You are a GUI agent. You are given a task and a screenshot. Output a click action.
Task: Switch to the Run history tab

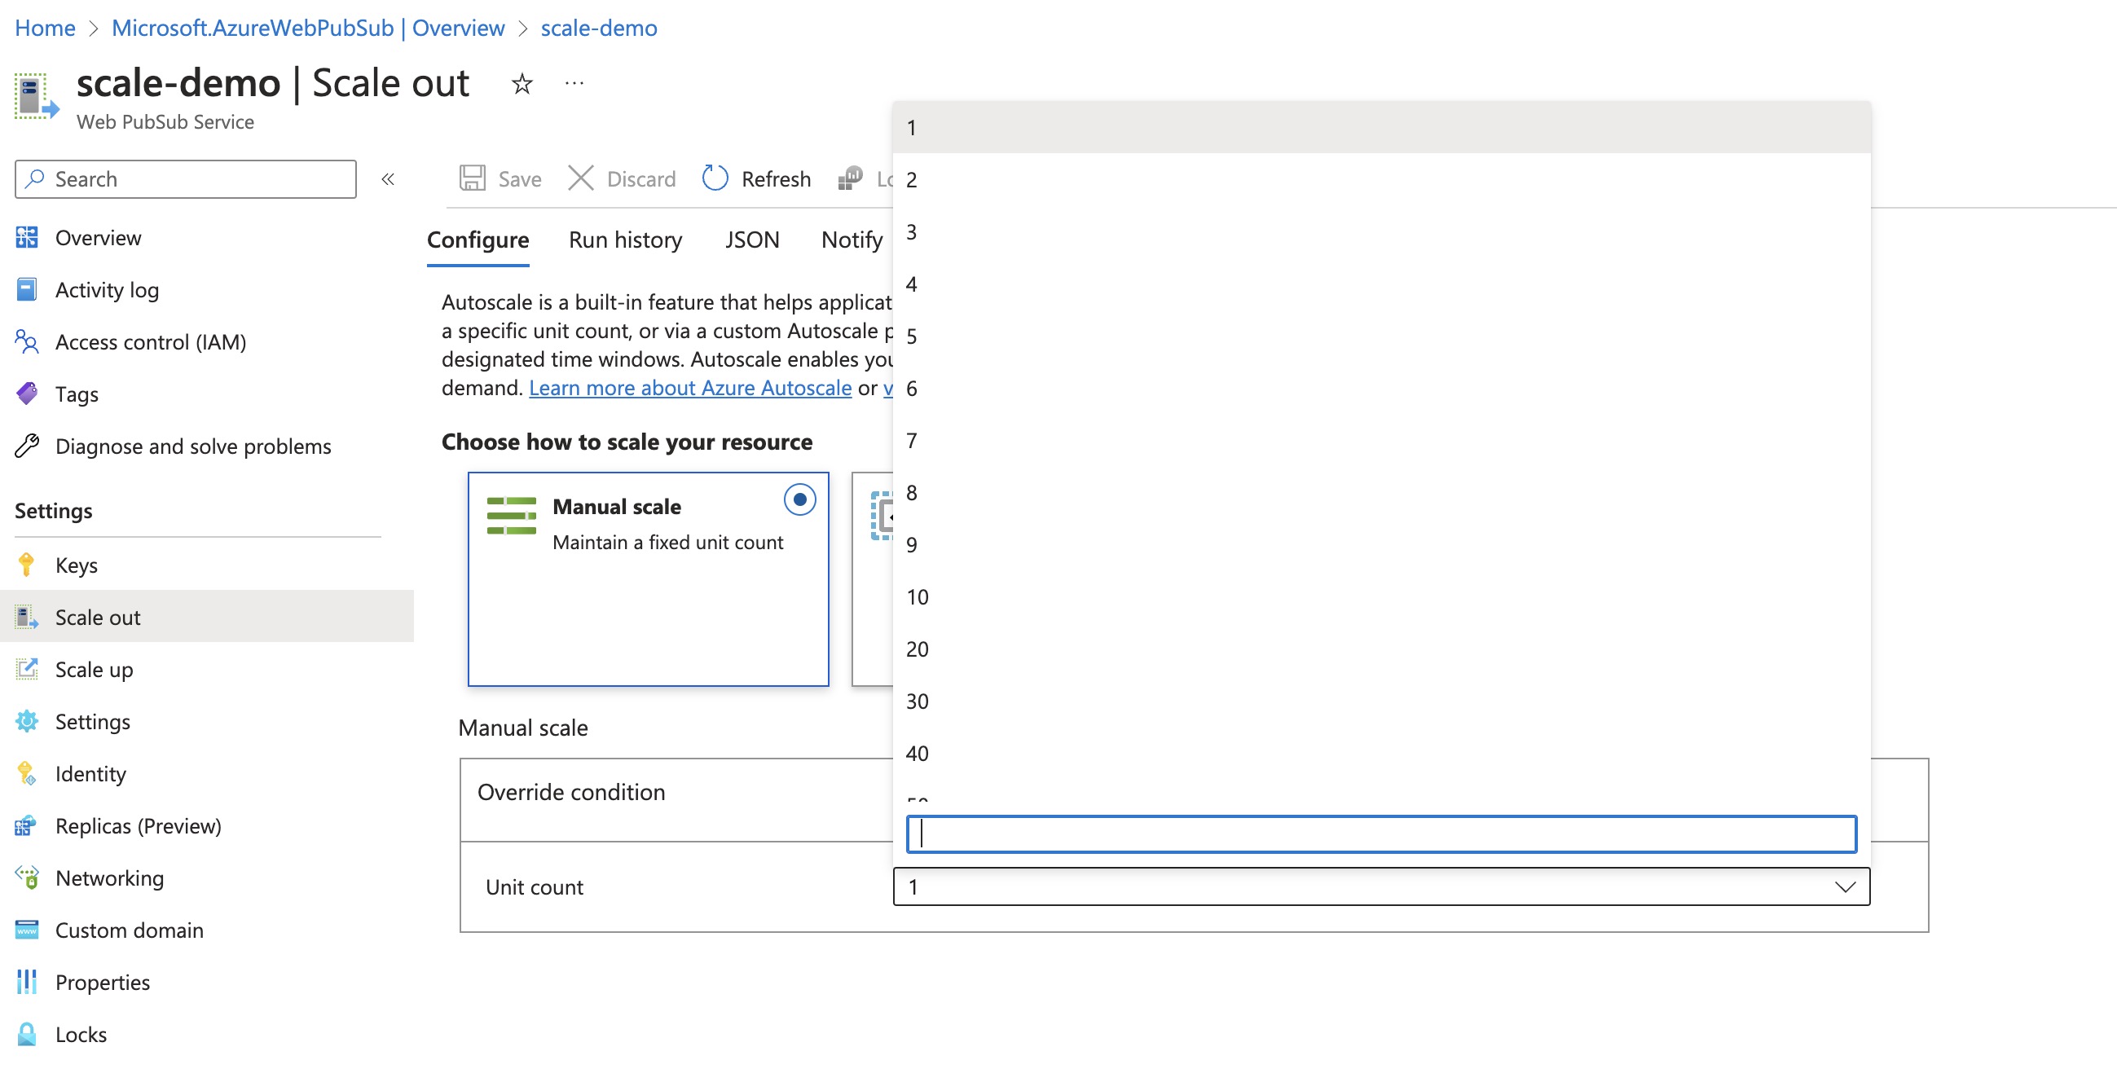coord(625,236)
